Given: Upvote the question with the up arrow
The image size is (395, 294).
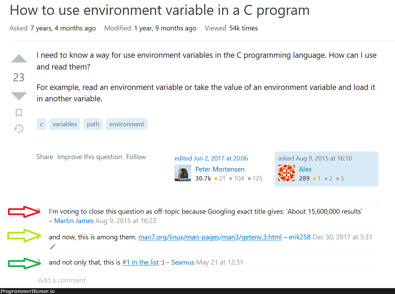Looking at the screenshot, I should (19, 59).
